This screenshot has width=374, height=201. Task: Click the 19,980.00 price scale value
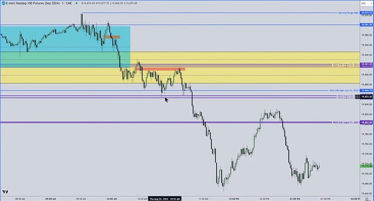point(366,35)
